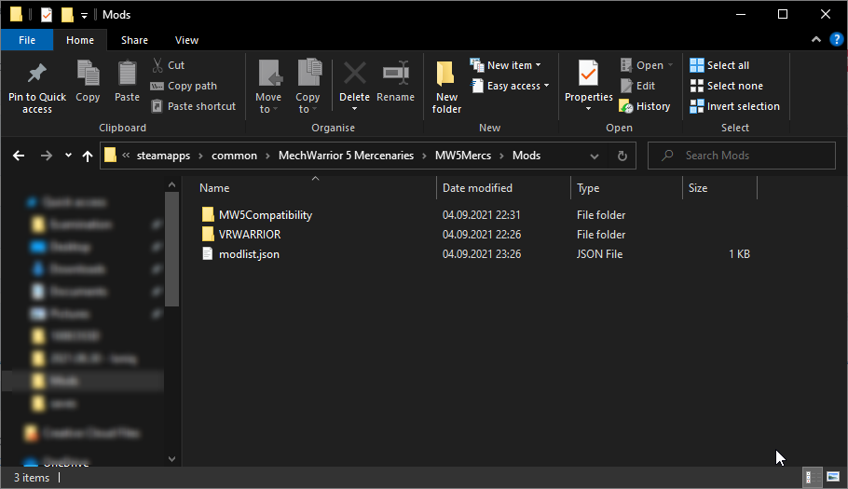Screen dimensions: 848x489
Task: Open the File menu tab
Action: (x=27, y=40)
